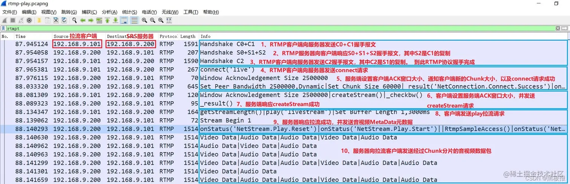
Task: Select the packet at time 88.140630
Action: (285, 137)
